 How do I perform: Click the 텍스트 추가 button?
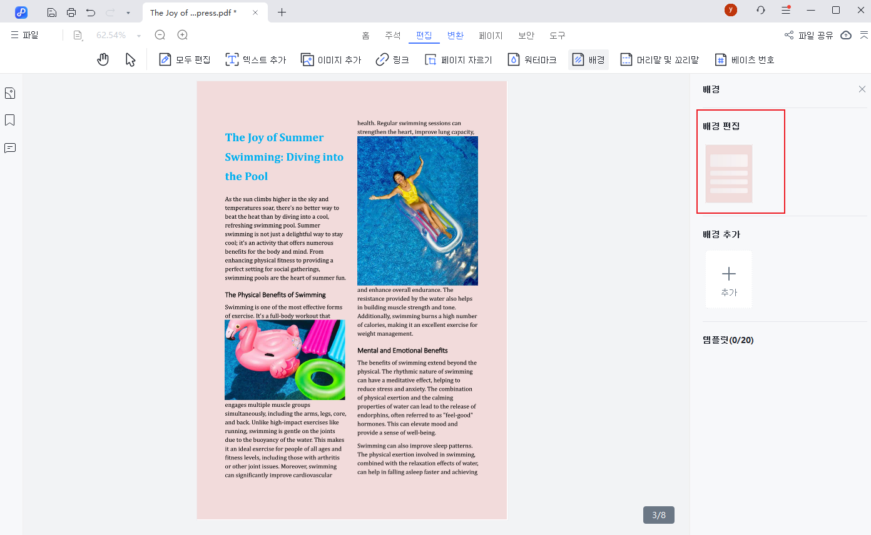(x=256, y=59)
